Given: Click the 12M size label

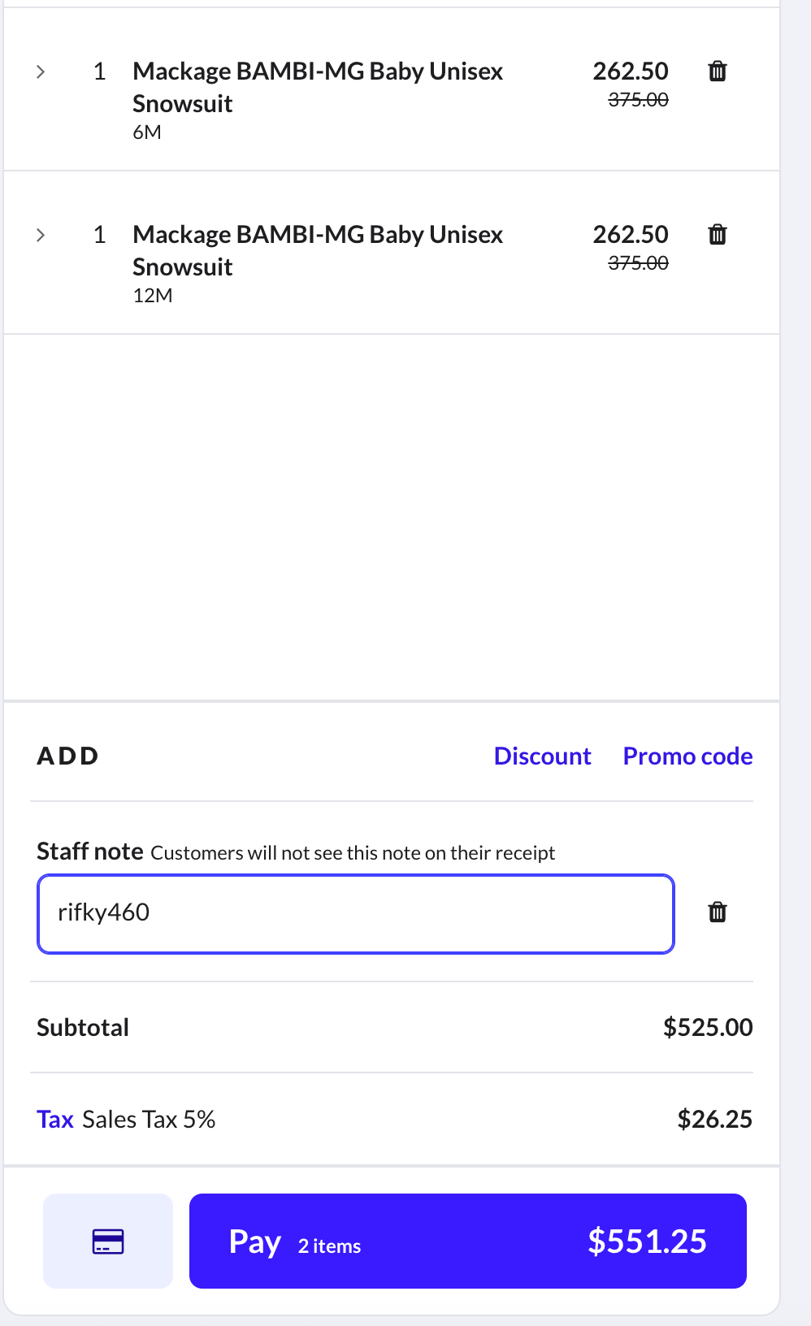Looking at the screenshot, I should coord(153,296).
